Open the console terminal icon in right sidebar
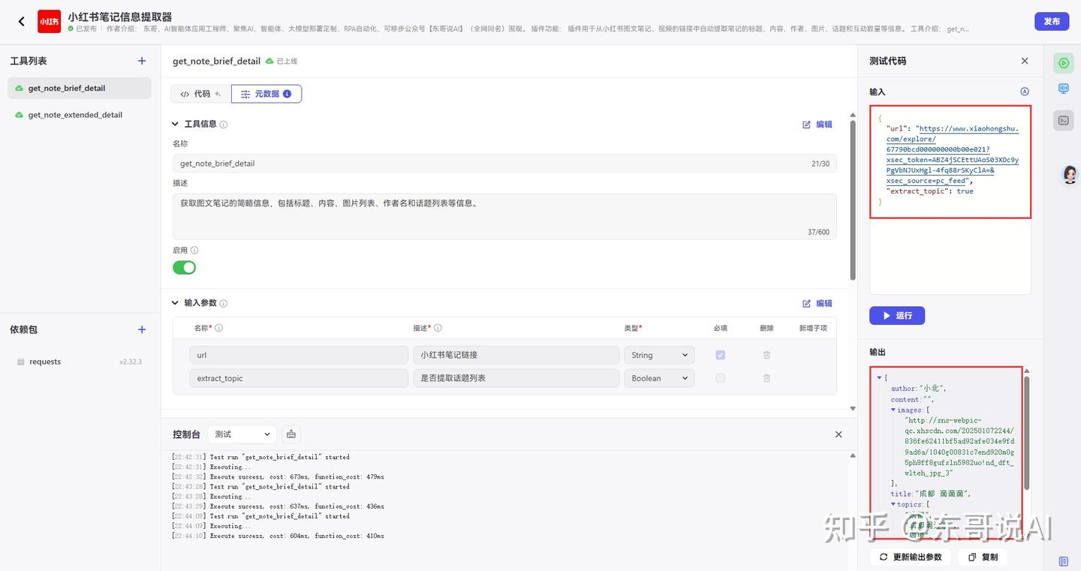Screen dimensions: 1081x571 [x=1064, y=120]
